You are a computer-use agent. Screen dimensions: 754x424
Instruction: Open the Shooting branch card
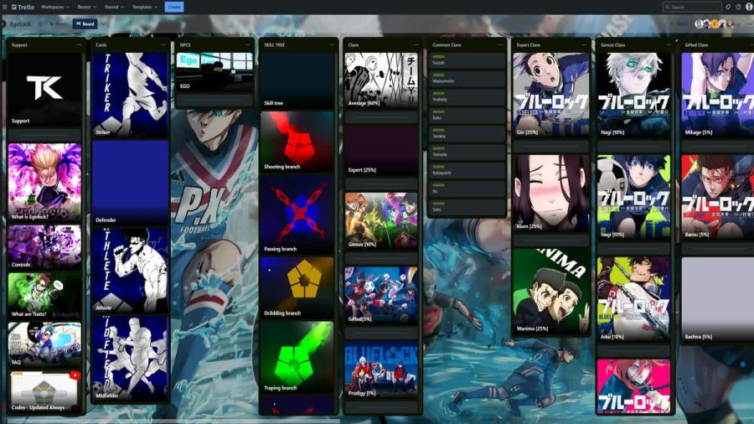click(297, 142)
